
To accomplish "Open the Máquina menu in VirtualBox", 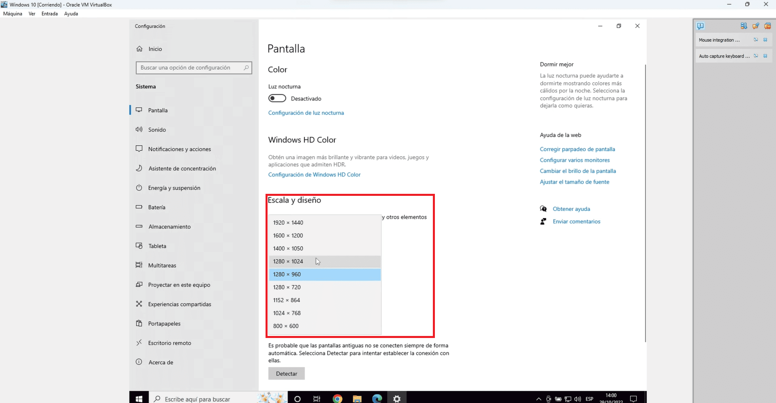I will [x=13, y=13].
